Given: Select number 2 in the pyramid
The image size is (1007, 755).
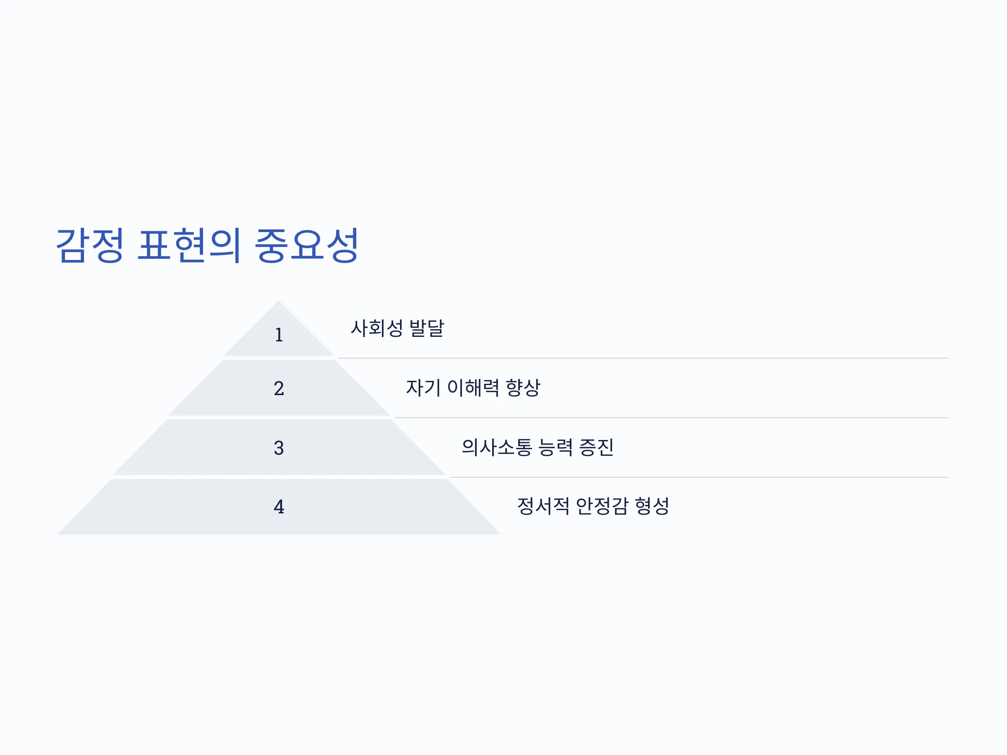Looking at the screenshot, I should (x=279, y=388).
